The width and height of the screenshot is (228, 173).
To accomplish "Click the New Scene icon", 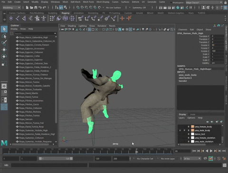I will (x=27, y=8).
